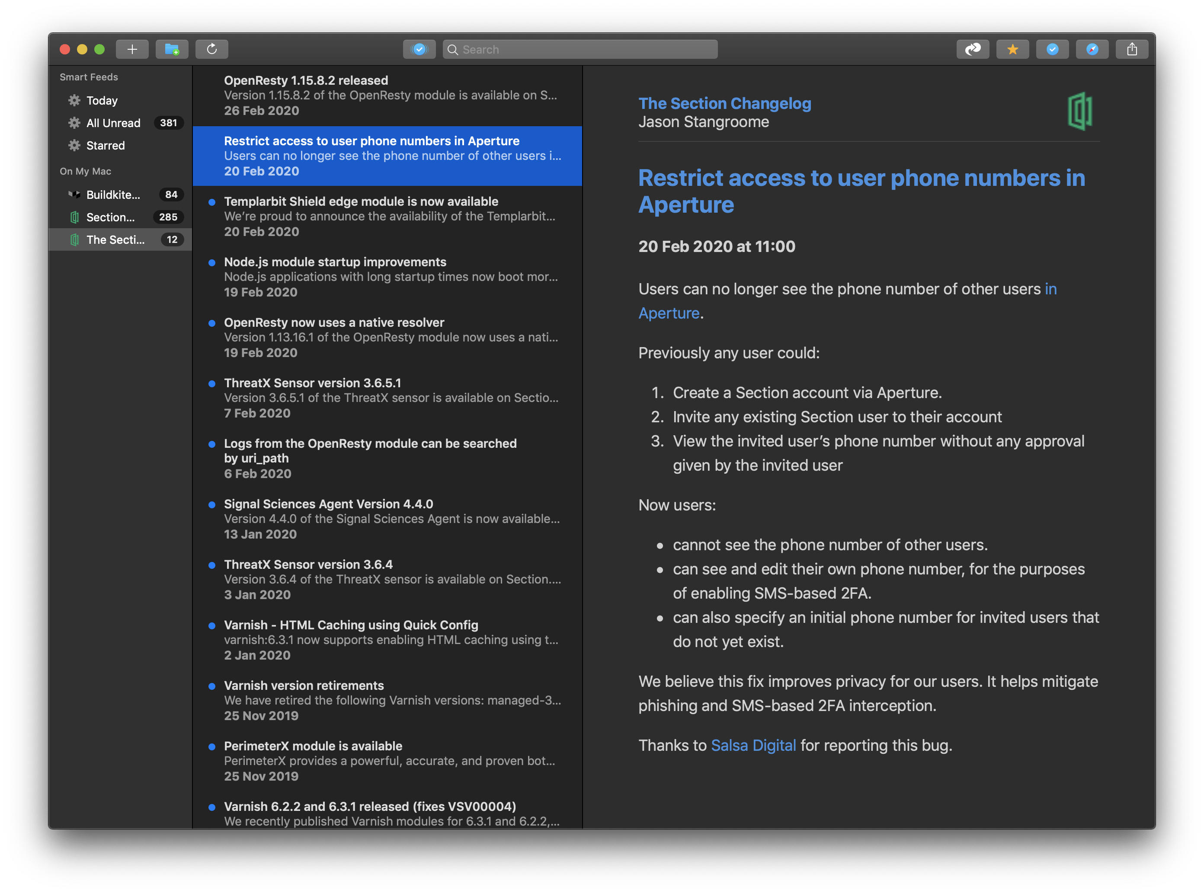Open 'Templarbit Shield edge module' article
This screenshot has width=1204, height=893.
[387, 217]
